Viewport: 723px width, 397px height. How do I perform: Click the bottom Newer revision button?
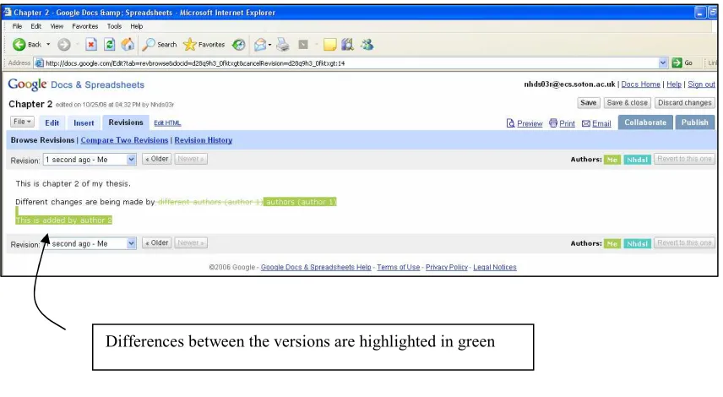(191, 242)
